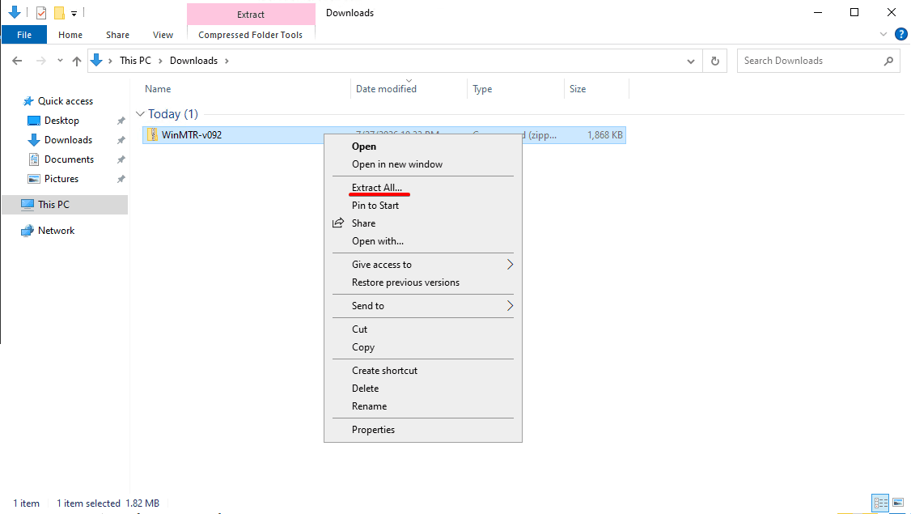911x514 pixels.
Task: Choose Rename in the context menu
Action: tap(423, 406)
